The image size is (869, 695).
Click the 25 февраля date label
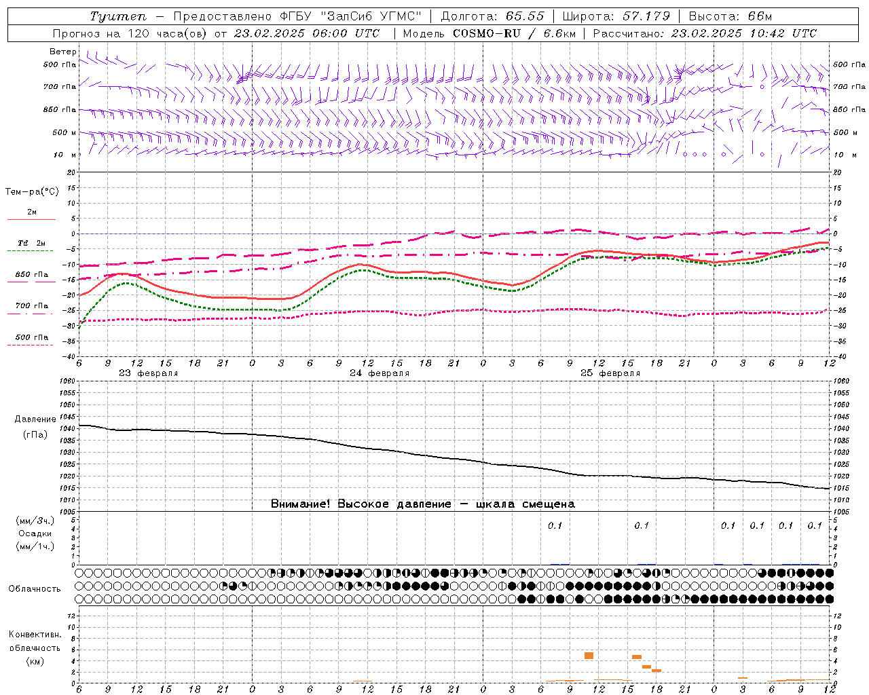(610, 373)
